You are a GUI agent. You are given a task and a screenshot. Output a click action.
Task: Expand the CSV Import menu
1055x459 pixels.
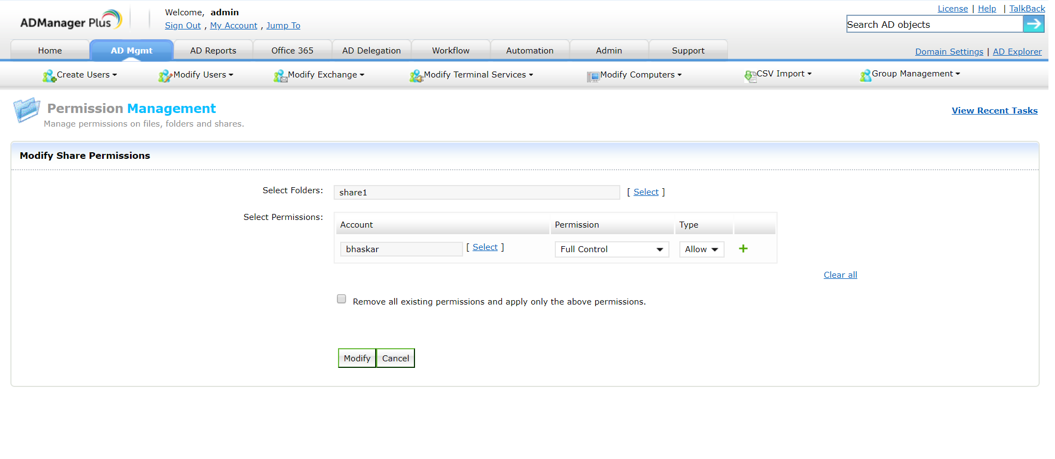(784, 74)
